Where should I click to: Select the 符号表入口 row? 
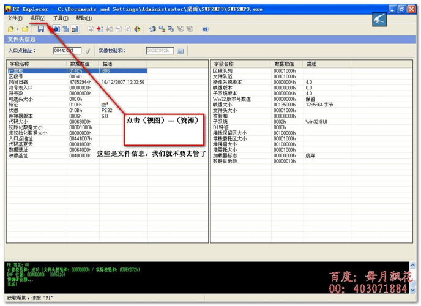point(77,88)
